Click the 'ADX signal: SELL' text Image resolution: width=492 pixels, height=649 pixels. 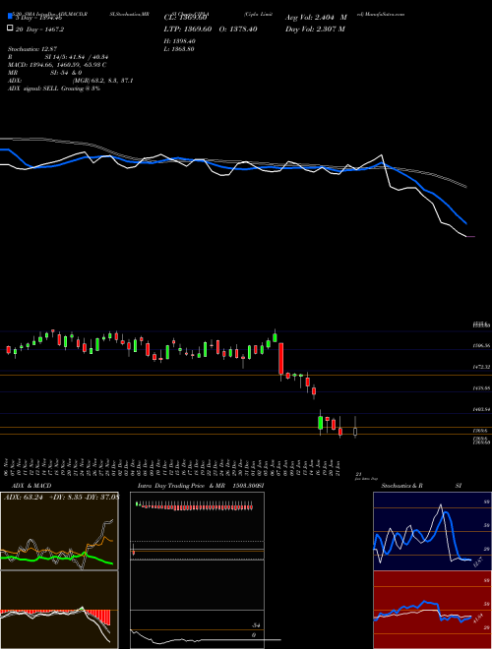pyautogui.click(x=54, y=88)
